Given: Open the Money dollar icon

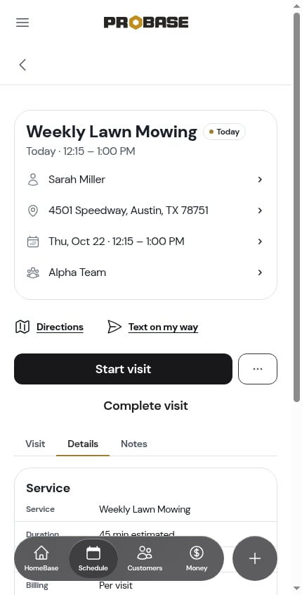Looking at the screenshot, I should pos(197,553).
